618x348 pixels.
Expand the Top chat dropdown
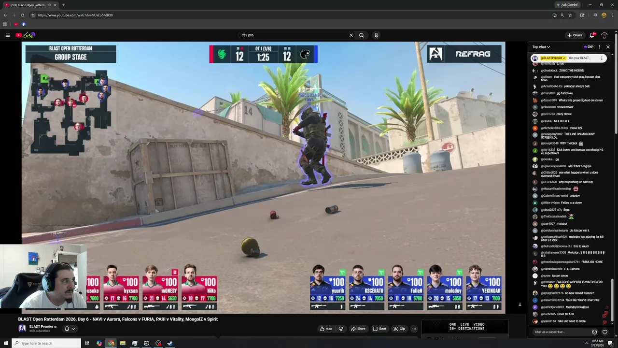(541, 47)
